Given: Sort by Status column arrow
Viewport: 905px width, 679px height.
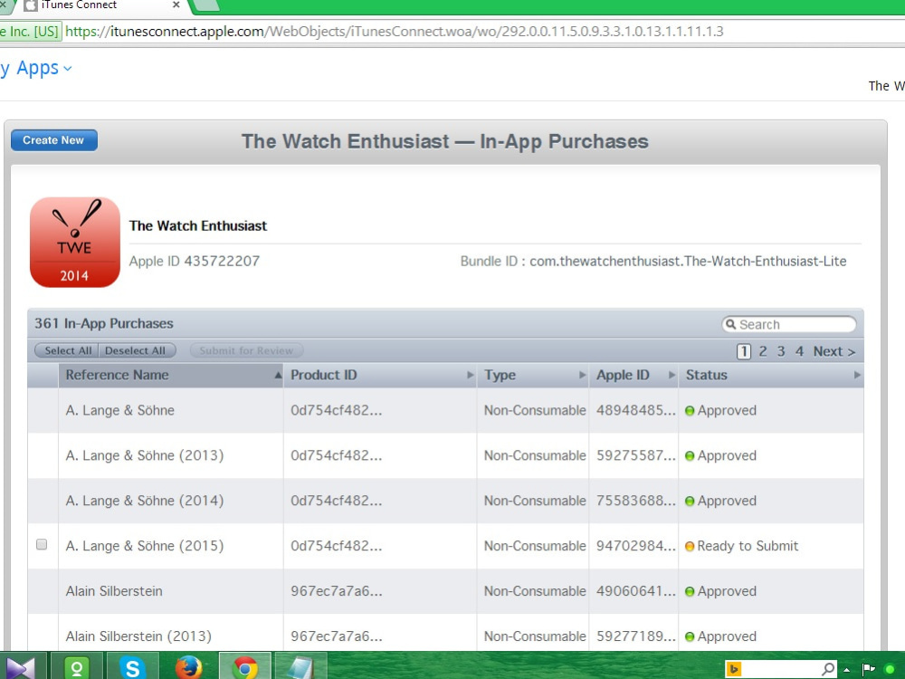Looking at the screenshot, I should tap(857, 376).
